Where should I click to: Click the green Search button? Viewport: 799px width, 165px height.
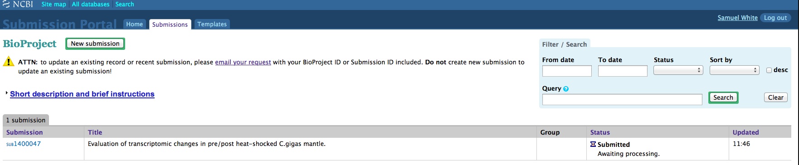(x=723, y=97)
